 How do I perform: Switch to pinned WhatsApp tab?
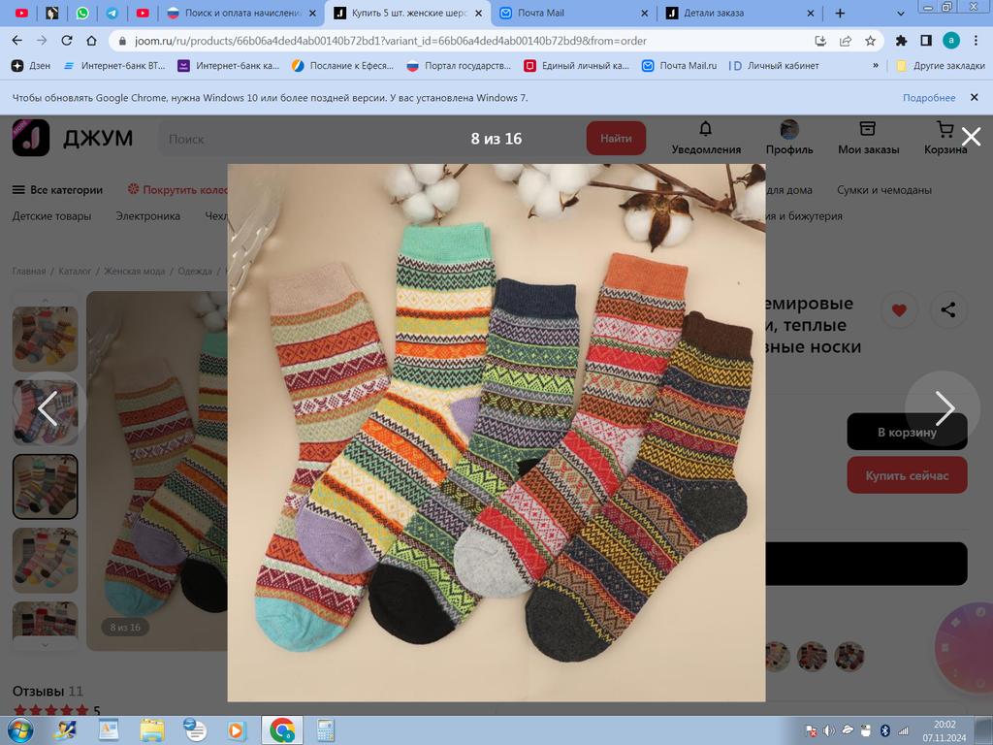[x=82, y=13]
